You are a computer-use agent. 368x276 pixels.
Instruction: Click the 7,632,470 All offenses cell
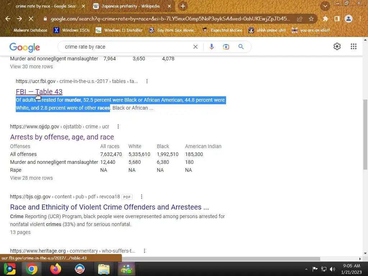pyautogui.click(x=111, y=154)
